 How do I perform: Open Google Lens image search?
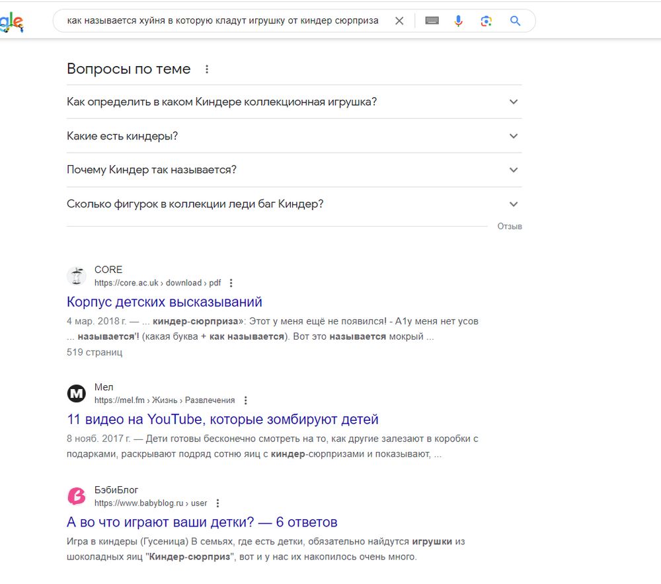[486, 21]
